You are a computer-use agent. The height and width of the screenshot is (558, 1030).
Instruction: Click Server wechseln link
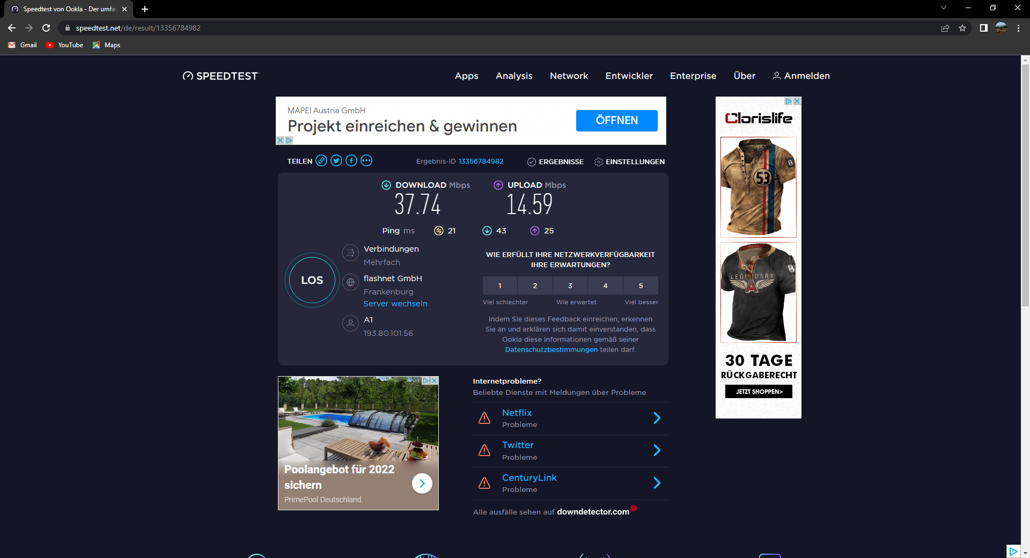click(x=395, y=304)
